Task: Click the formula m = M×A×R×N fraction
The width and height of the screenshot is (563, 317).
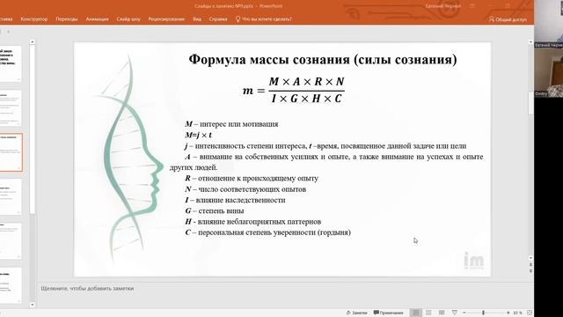Action: pyautogui.click(x=294, y=90)
